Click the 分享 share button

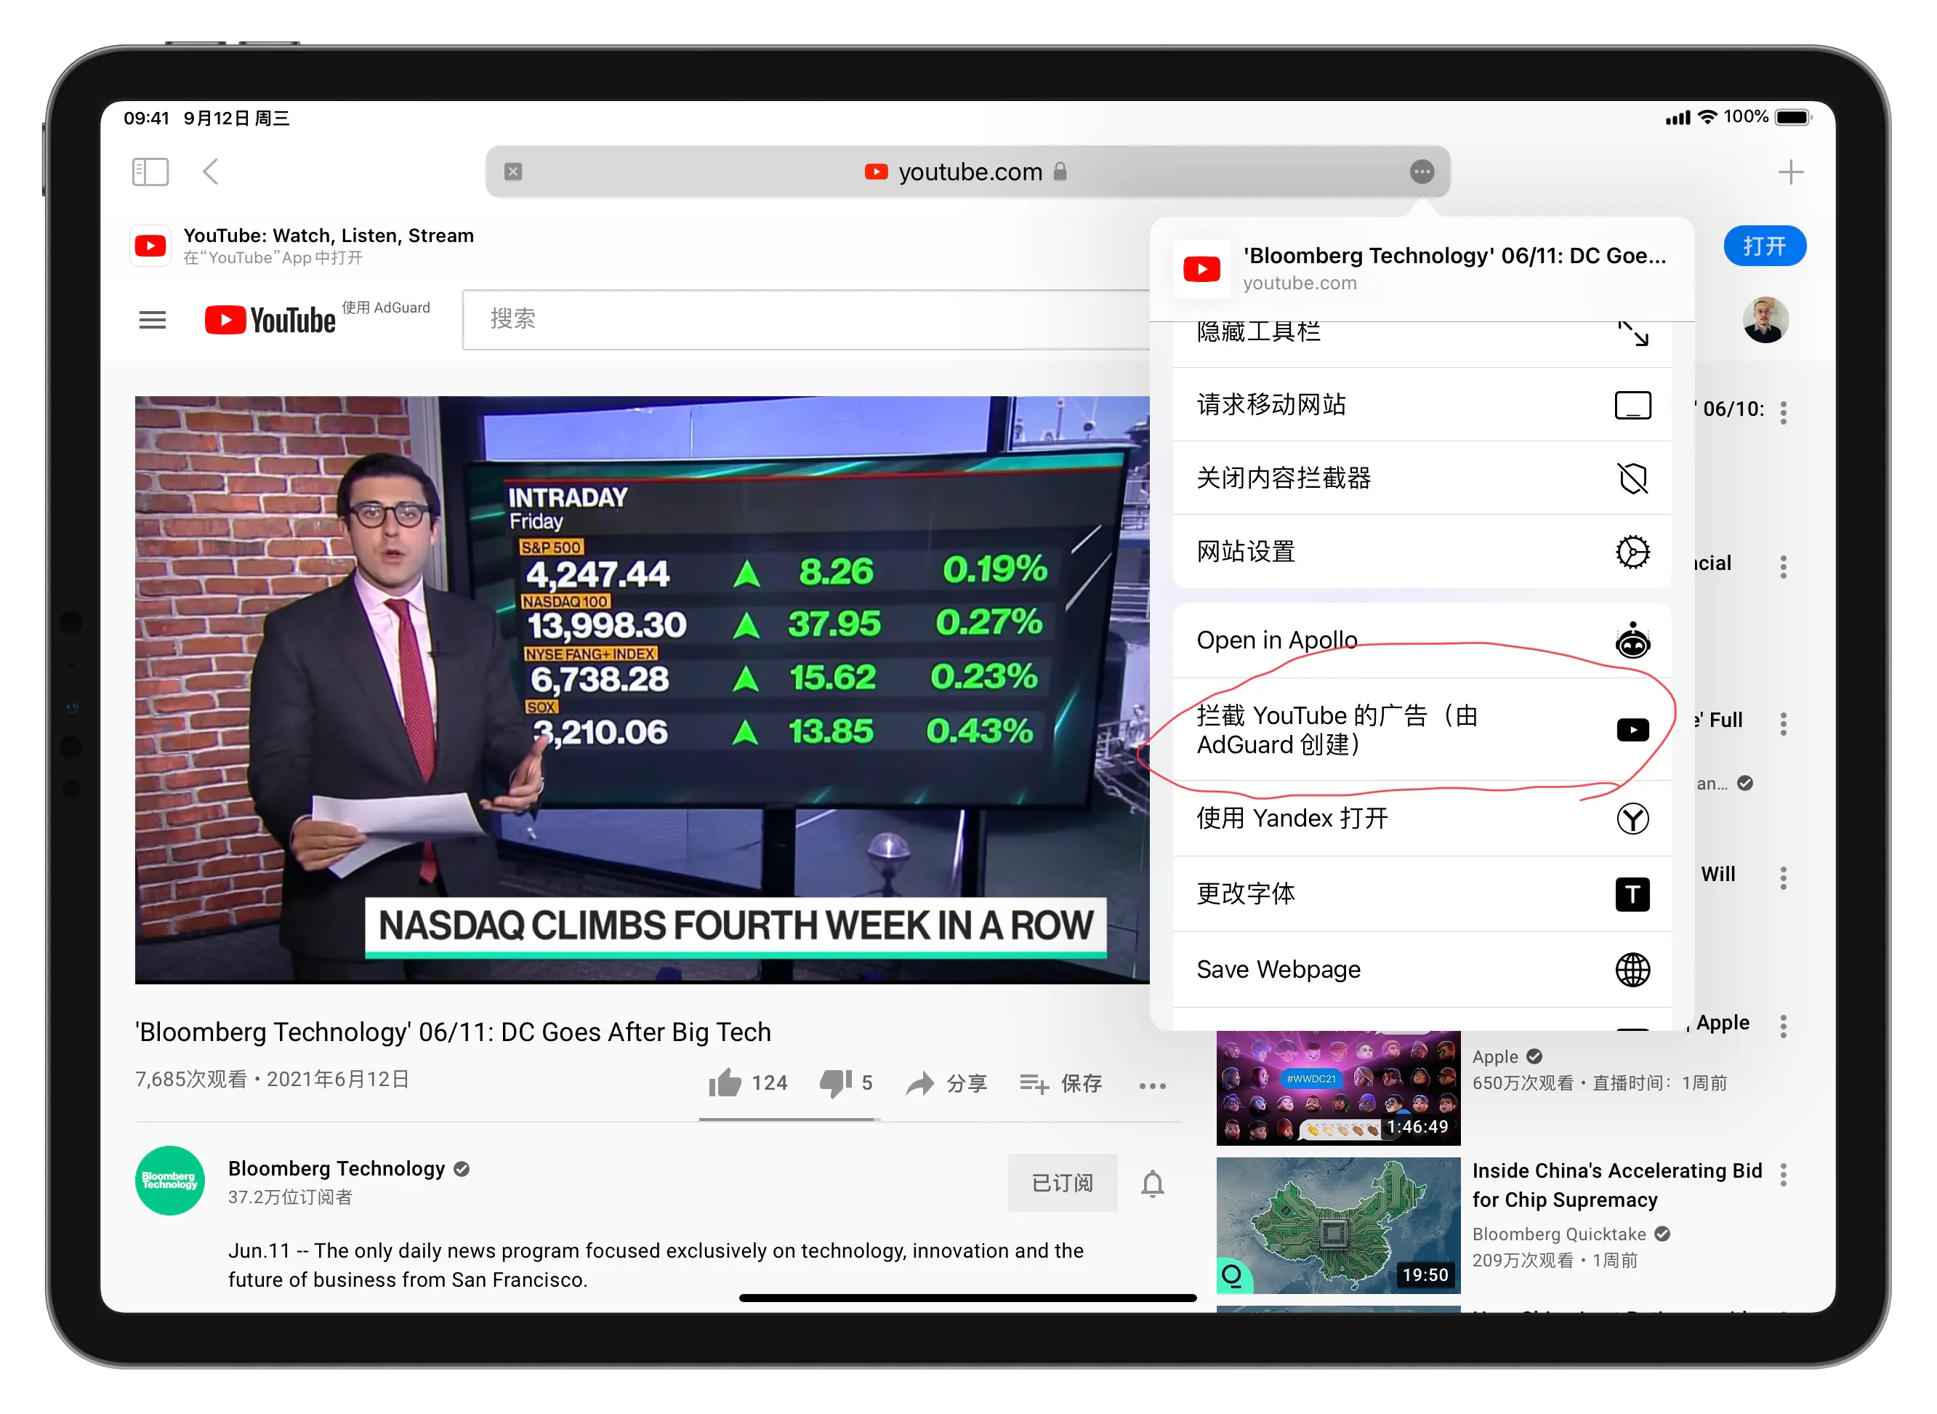click(946, 1084)
